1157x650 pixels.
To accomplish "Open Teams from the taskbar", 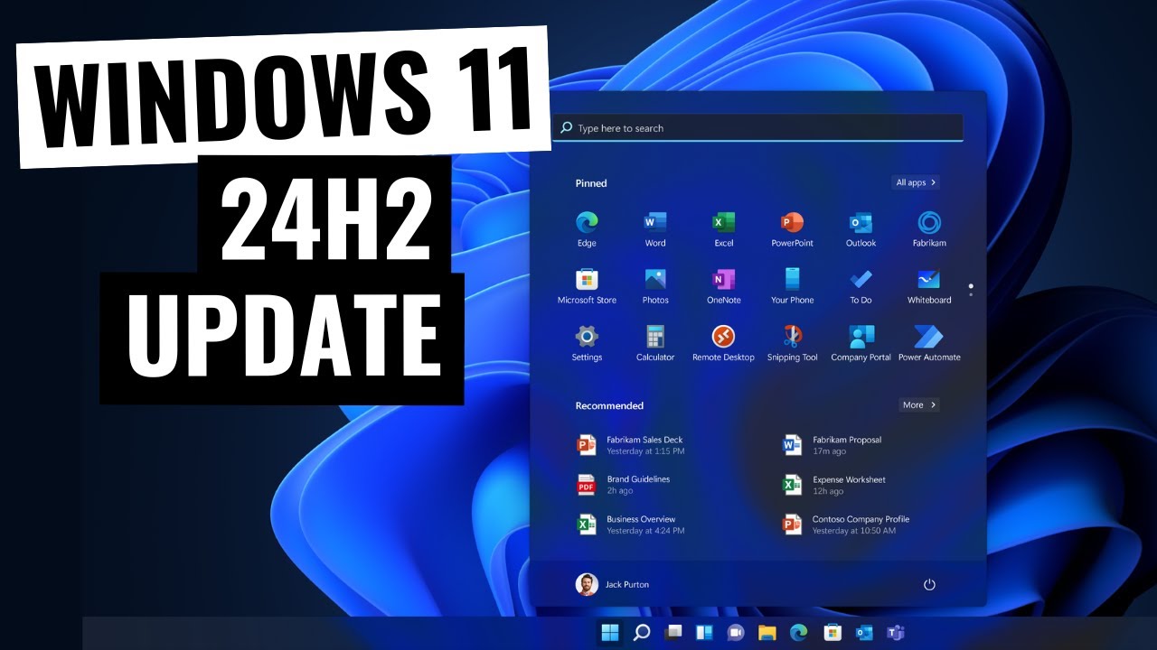I will click(895, 633).
